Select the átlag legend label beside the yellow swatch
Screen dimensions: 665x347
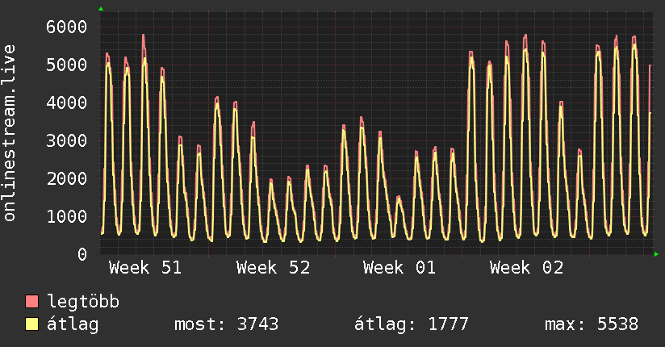(x=73, y=325)
